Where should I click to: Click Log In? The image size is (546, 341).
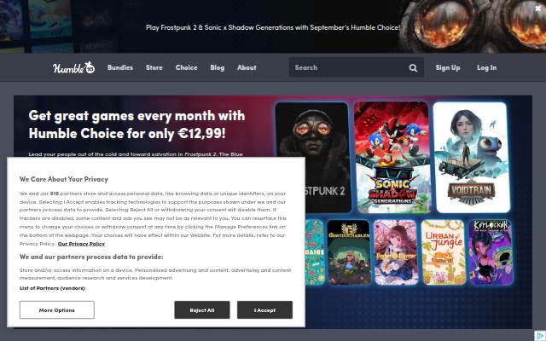coord(487,67)
